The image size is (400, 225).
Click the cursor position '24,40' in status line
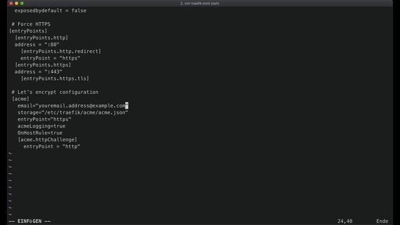click(x=345, y=221)
